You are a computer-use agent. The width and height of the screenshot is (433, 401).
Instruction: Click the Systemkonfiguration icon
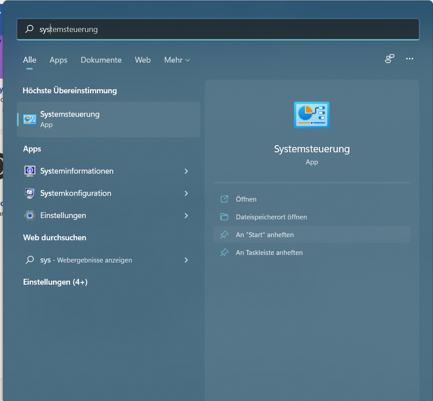click(30, 193)
